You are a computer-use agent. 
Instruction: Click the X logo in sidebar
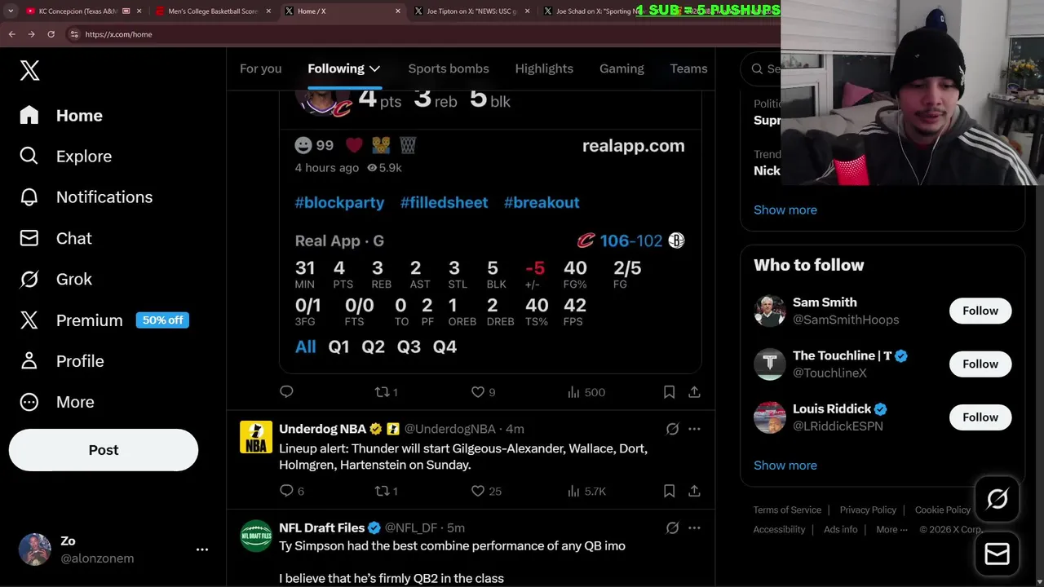(29, 70)
